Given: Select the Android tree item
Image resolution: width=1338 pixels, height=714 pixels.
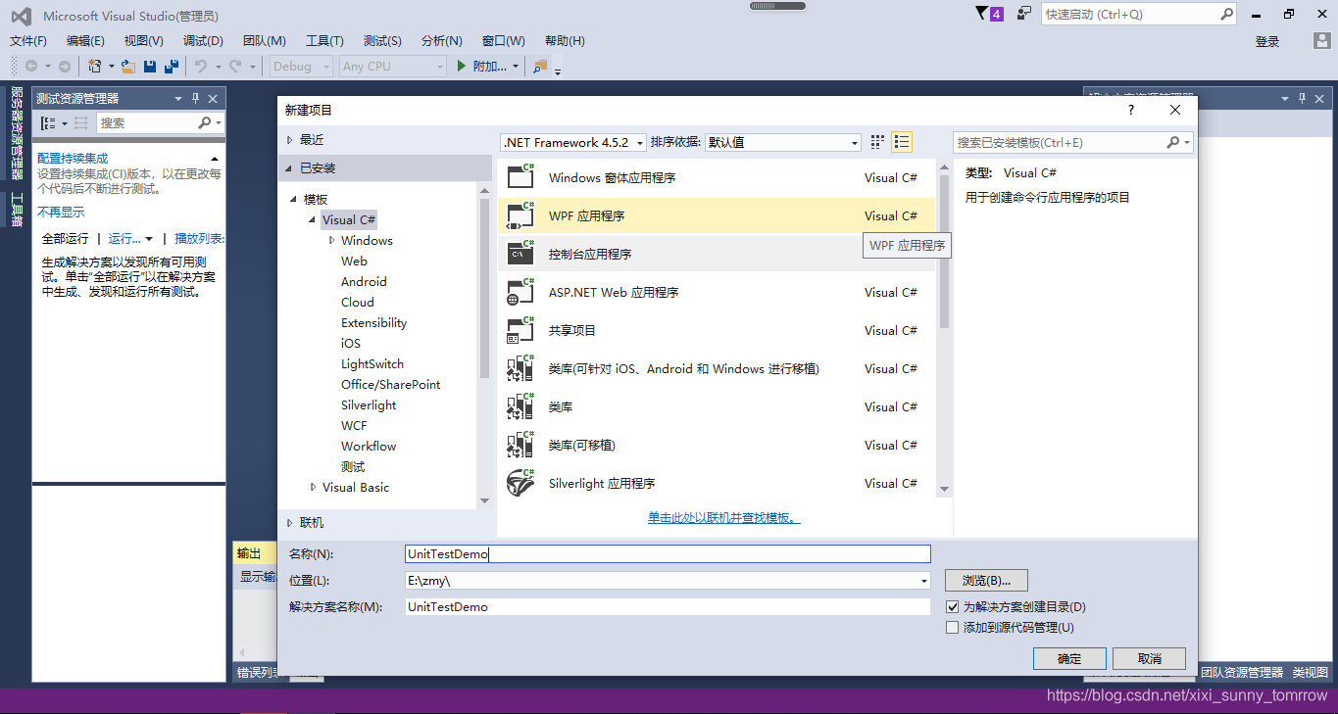Looking at the screenshot, I should tap(364, 281).
